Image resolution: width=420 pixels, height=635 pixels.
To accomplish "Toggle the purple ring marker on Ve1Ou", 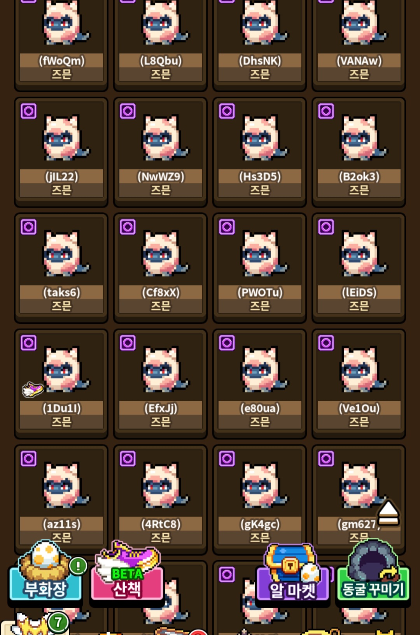I will tap(326, 343).
